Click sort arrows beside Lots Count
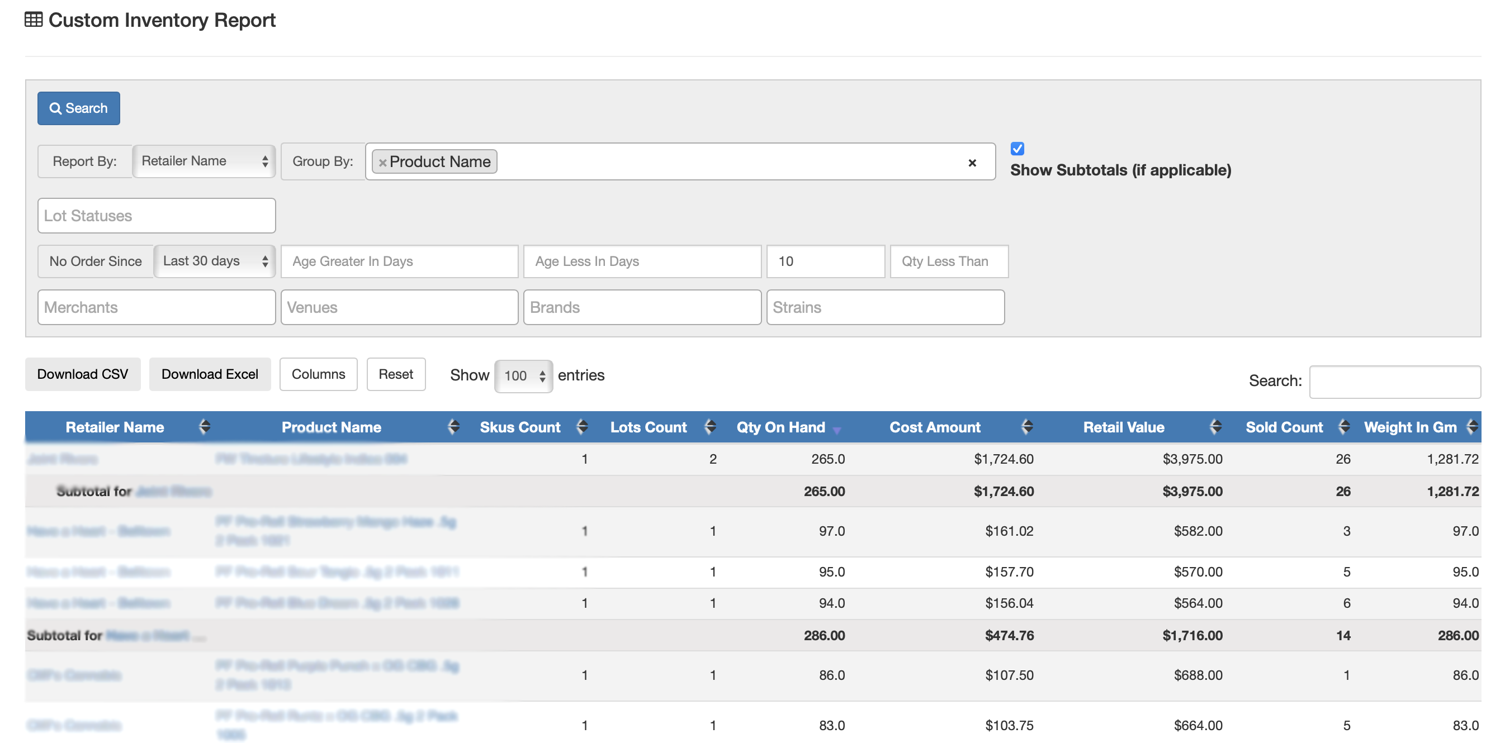 pyautogui.click(x=709, y=427)
